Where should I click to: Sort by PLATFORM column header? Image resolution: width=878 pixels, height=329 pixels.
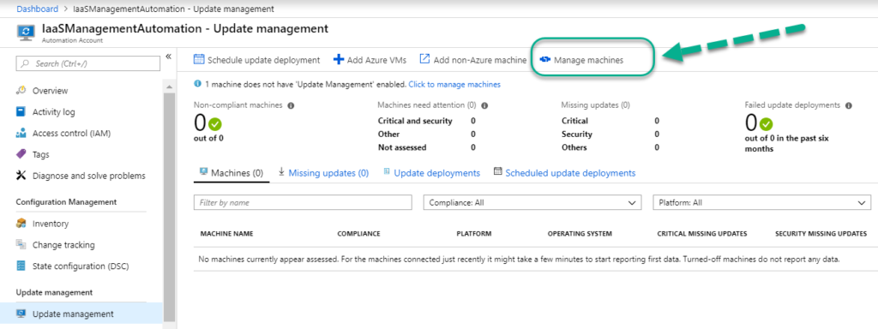tap(473, 234)
